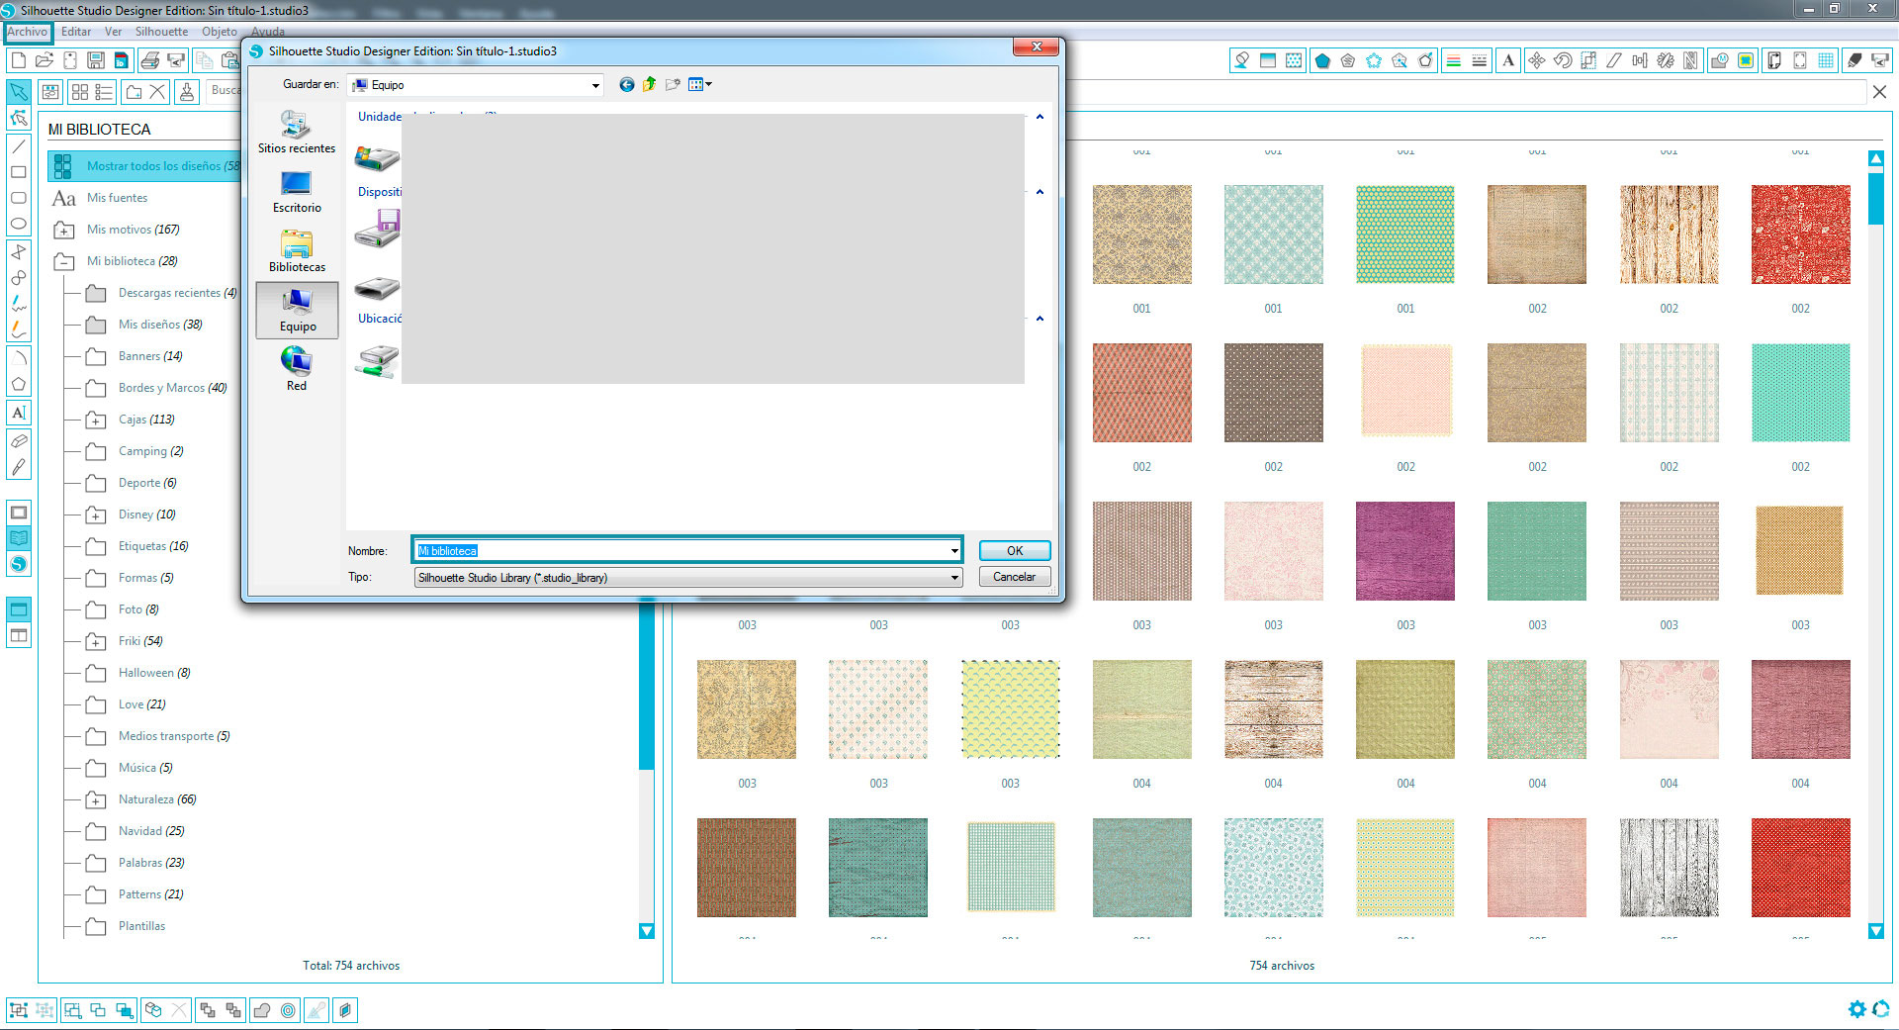Open the Replicate panel icon
Viewport: 1899px width, 1030px height.
[1666, 60]
